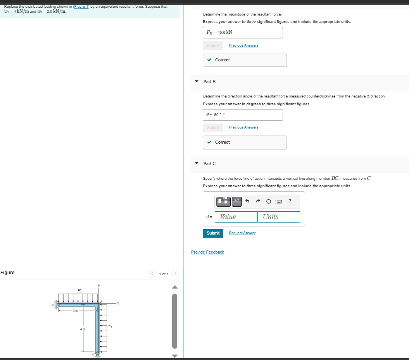This screenshot has height=360, width=409.
Task: Click the previous figure arrow
Action: click(x=152, y=273)
